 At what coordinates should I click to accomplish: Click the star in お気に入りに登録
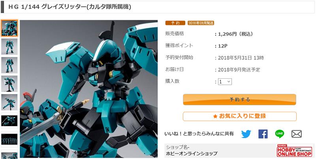(215, 116)
